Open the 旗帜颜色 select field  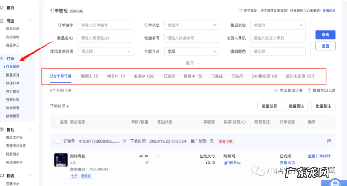278,51
